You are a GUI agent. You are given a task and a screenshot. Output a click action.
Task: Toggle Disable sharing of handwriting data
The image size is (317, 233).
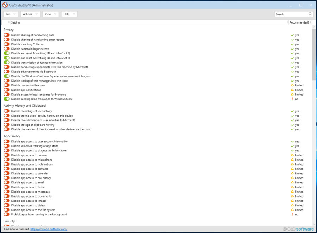pos(6,35)
